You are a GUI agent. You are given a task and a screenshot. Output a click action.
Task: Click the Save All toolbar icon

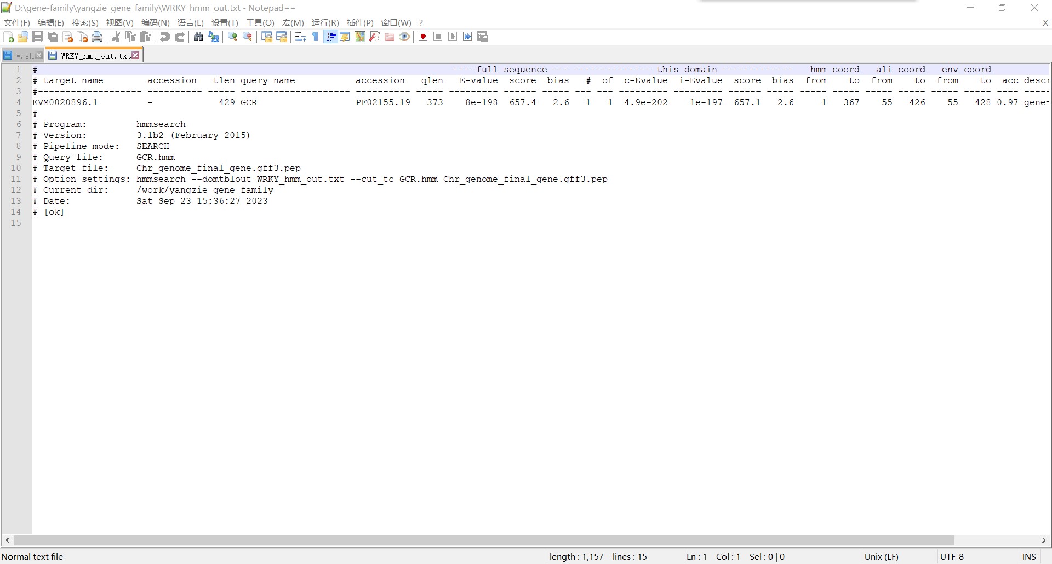(53, 37)
